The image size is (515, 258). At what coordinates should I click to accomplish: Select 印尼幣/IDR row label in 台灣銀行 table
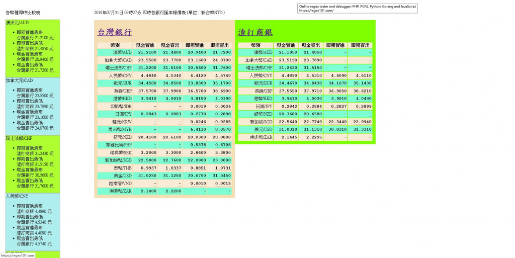click(x=121, y=106)
